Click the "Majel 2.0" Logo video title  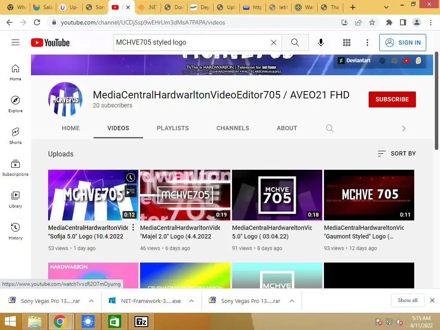(180, 232)
